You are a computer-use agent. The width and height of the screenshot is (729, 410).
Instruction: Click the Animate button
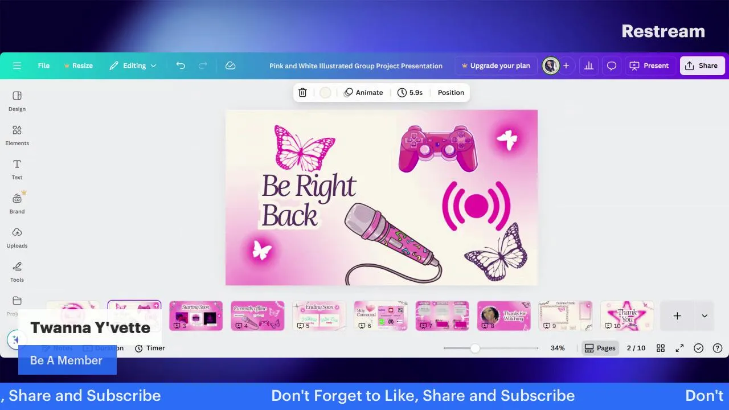pos(363,92)
